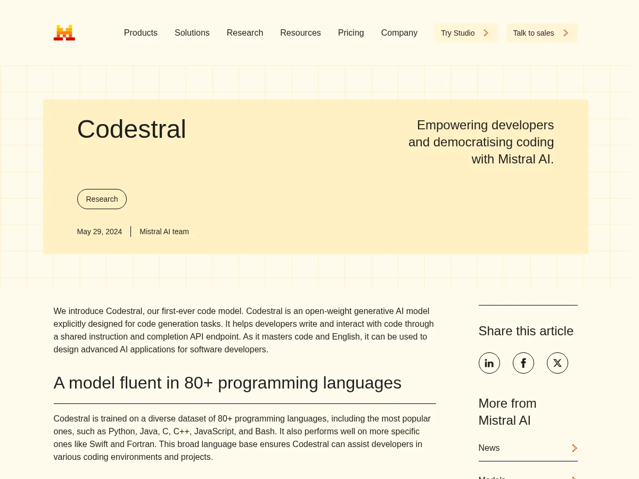The width and height of the screenshot is (639, 479).
Task: Click the arrow icon beside News
Action: coord(574,448)
